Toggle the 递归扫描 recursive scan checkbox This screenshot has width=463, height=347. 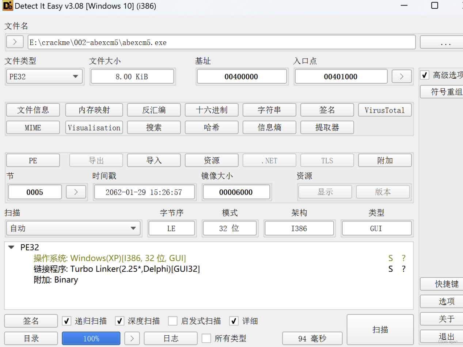pos(67,321)
